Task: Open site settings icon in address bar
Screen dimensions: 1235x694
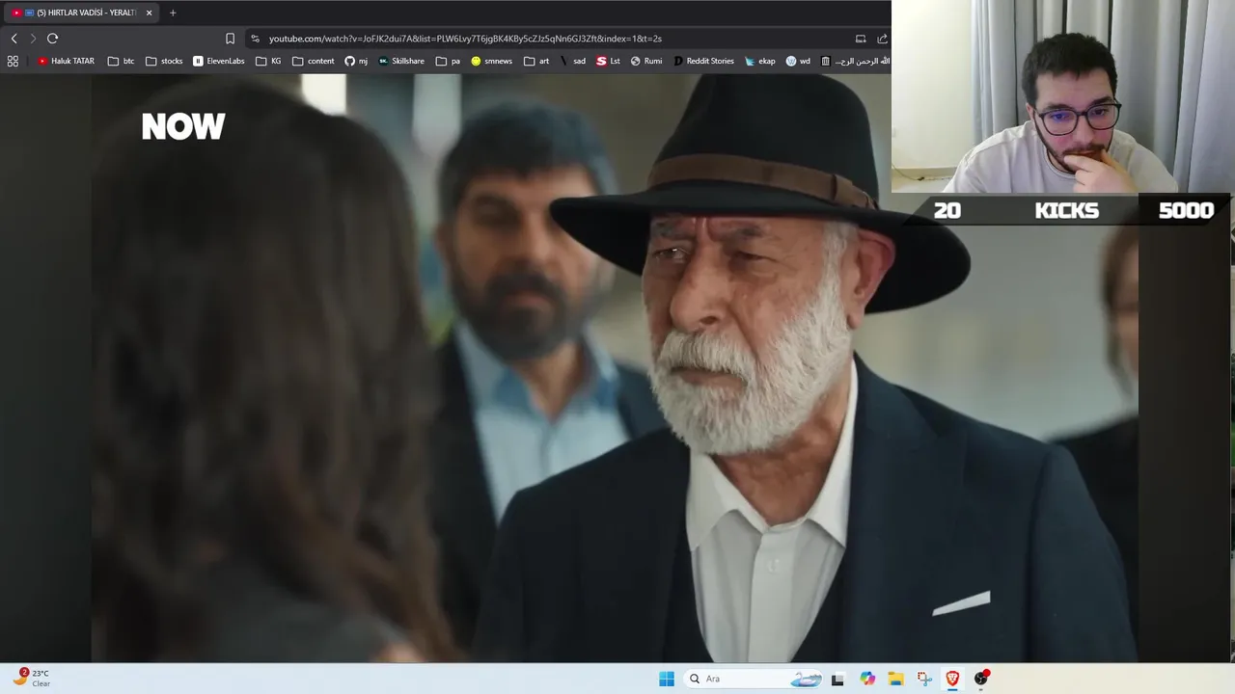Action: [255, 39]
